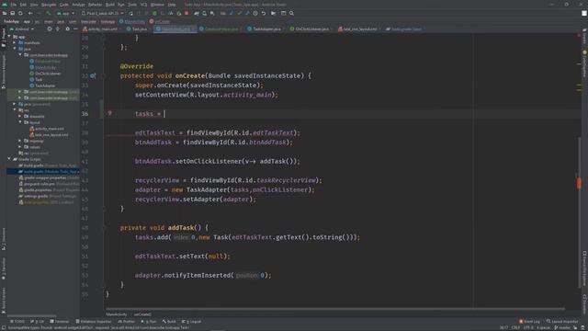Open the View menu
Image resolution: width=588 pixels, height=331 pixels.
coord(34,5)
